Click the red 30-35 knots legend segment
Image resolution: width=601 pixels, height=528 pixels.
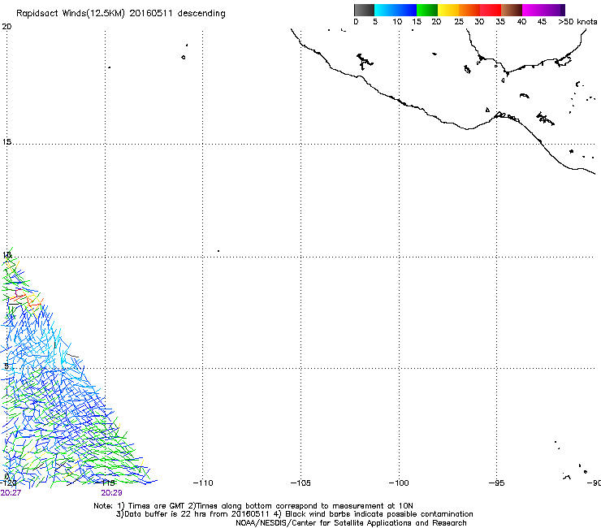click(x=491, y=10)
